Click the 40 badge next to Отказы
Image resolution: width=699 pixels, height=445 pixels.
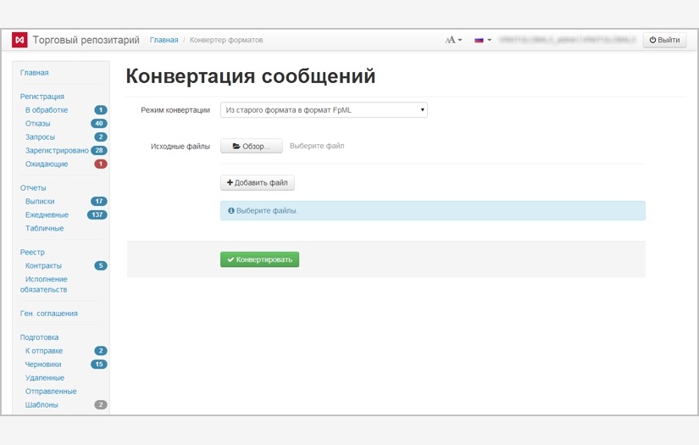pyautogui.click(x=99, y=123)
